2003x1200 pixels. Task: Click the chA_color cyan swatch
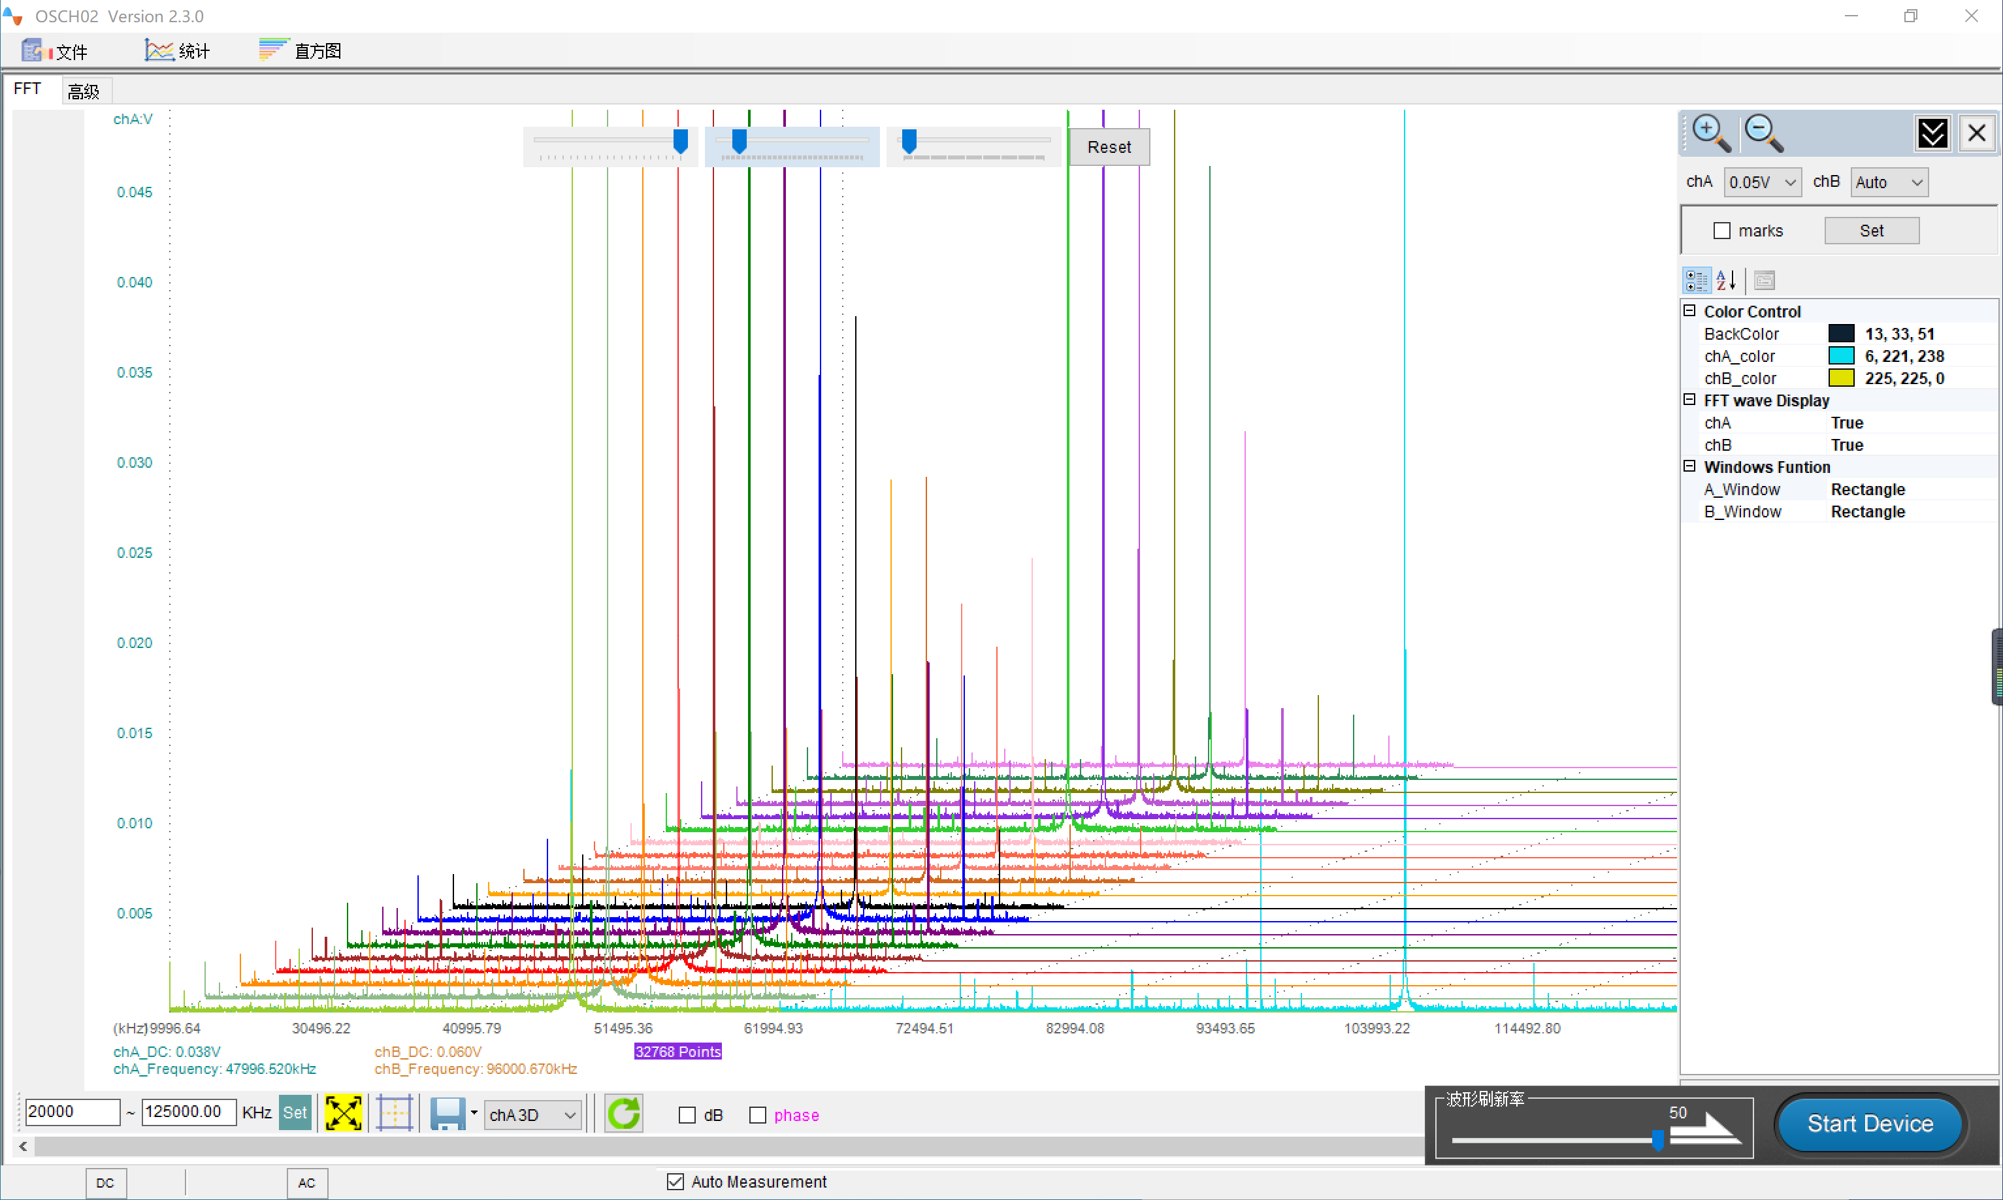click(x=1840, y=356)
